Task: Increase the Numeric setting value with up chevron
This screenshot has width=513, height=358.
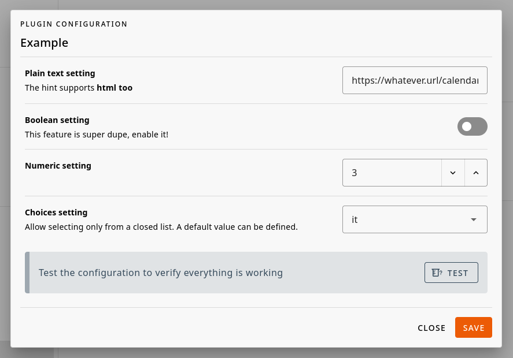Action: pyautogui.click(x=476, y=173)
